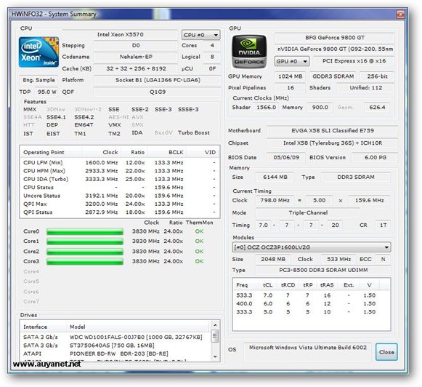Image resolution: width=422 pixels, height=387 pixels.
Task: Select the Uncore Status row
Action: [120, 196]
